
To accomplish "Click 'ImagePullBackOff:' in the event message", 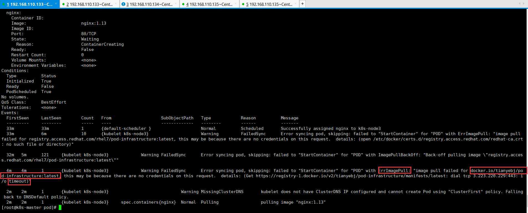I will coord(400,155).
